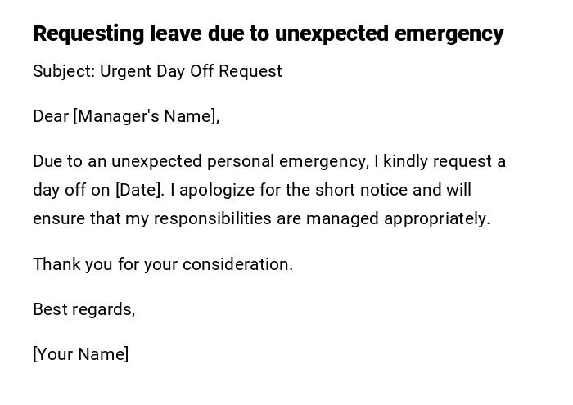The height and width of the screenshot is (405, 573).
Task: Click the 'Best regards,' closing line
Action: click(83, 309)
